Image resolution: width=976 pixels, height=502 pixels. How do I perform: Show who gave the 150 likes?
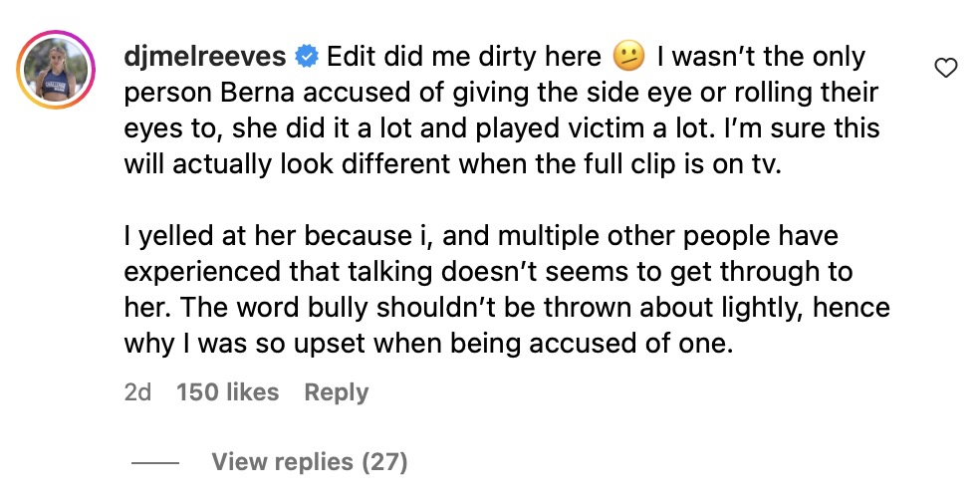tap(227, 392)
